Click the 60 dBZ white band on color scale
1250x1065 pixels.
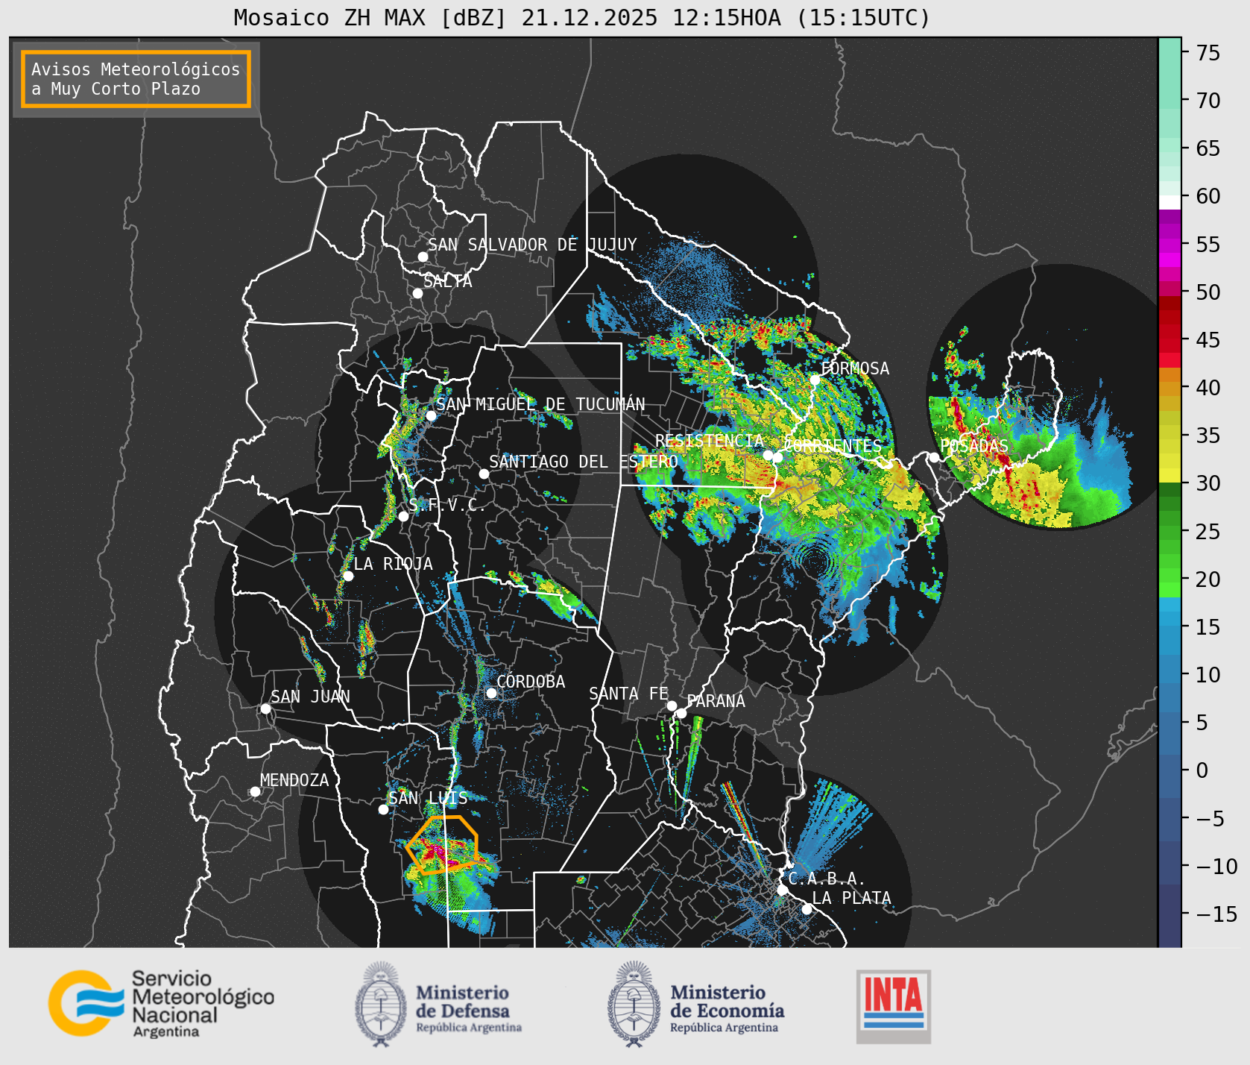1169,202
